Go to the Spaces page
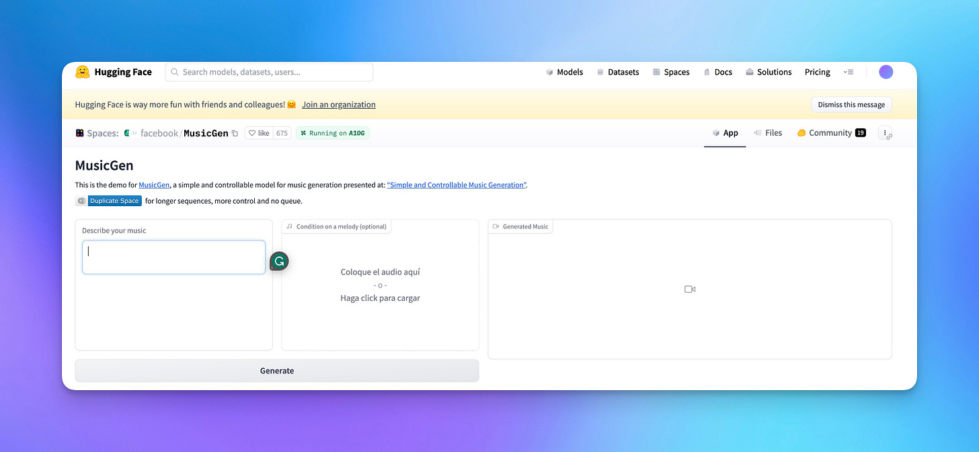 (671, 72)
